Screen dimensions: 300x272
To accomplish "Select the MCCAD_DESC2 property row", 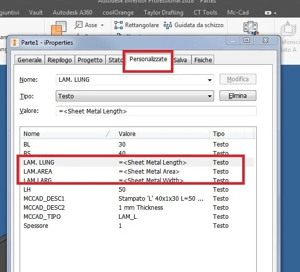I will coord(137,207).
